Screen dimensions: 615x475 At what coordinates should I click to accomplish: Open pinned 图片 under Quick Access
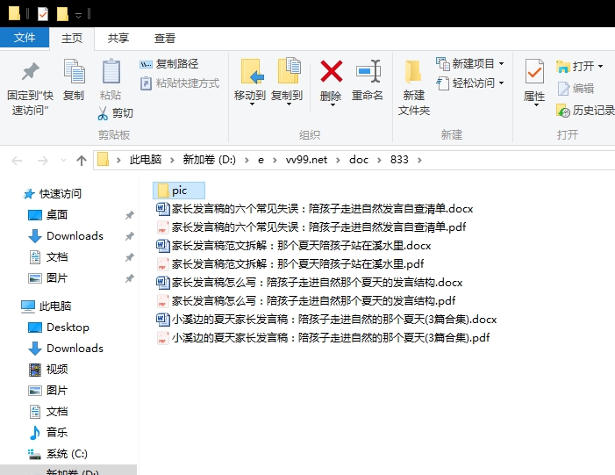pos(48,278)
